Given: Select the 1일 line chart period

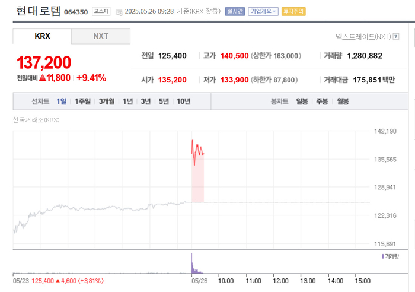Looking at the screenshot, I should (x=61, y=101).
